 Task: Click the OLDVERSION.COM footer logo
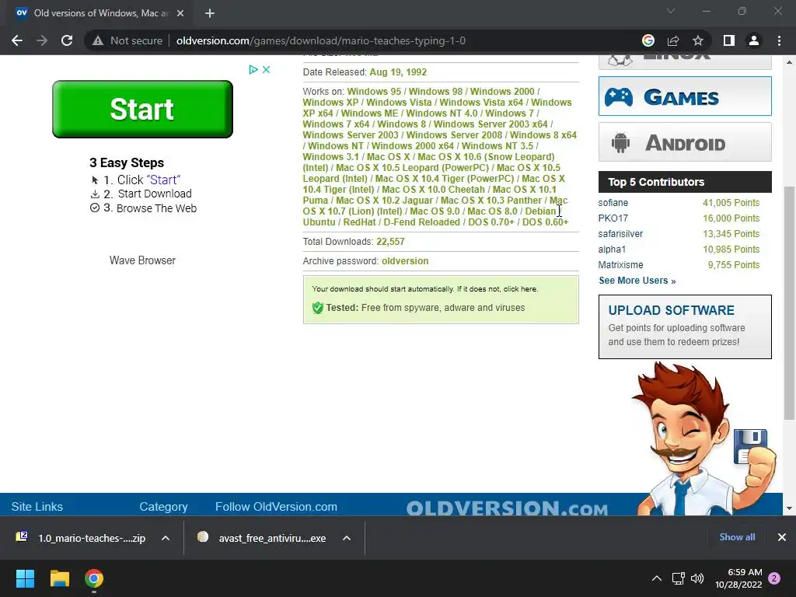[x=507, y=508]
